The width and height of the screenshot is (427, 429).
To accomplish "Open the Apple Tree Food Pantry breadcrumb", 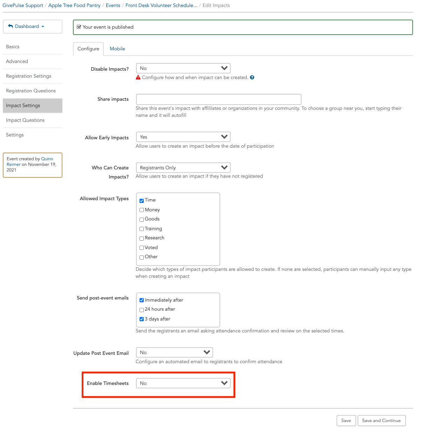I will coord(74,5).
